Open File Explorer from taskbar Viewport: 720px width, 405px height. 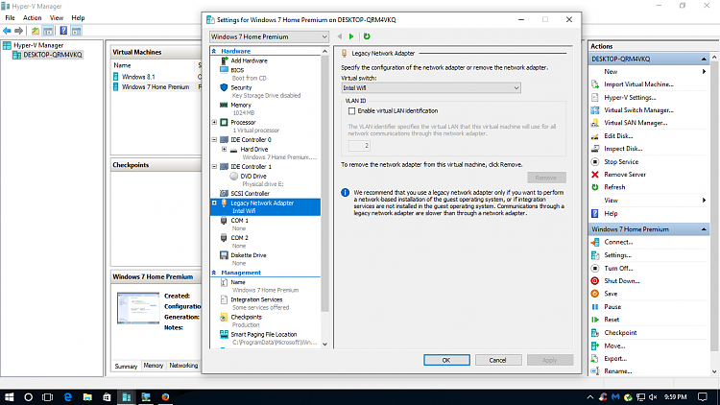pos(87,396)
